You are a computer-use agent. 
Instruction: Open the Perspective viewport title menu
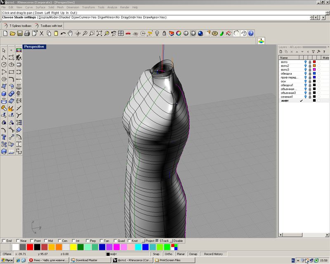pos(34,47)
